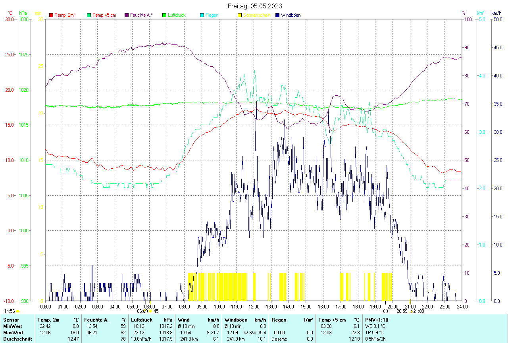
Task: Click the teal Temp +5 cm legend swatch
Action: [x=89, y=15]
